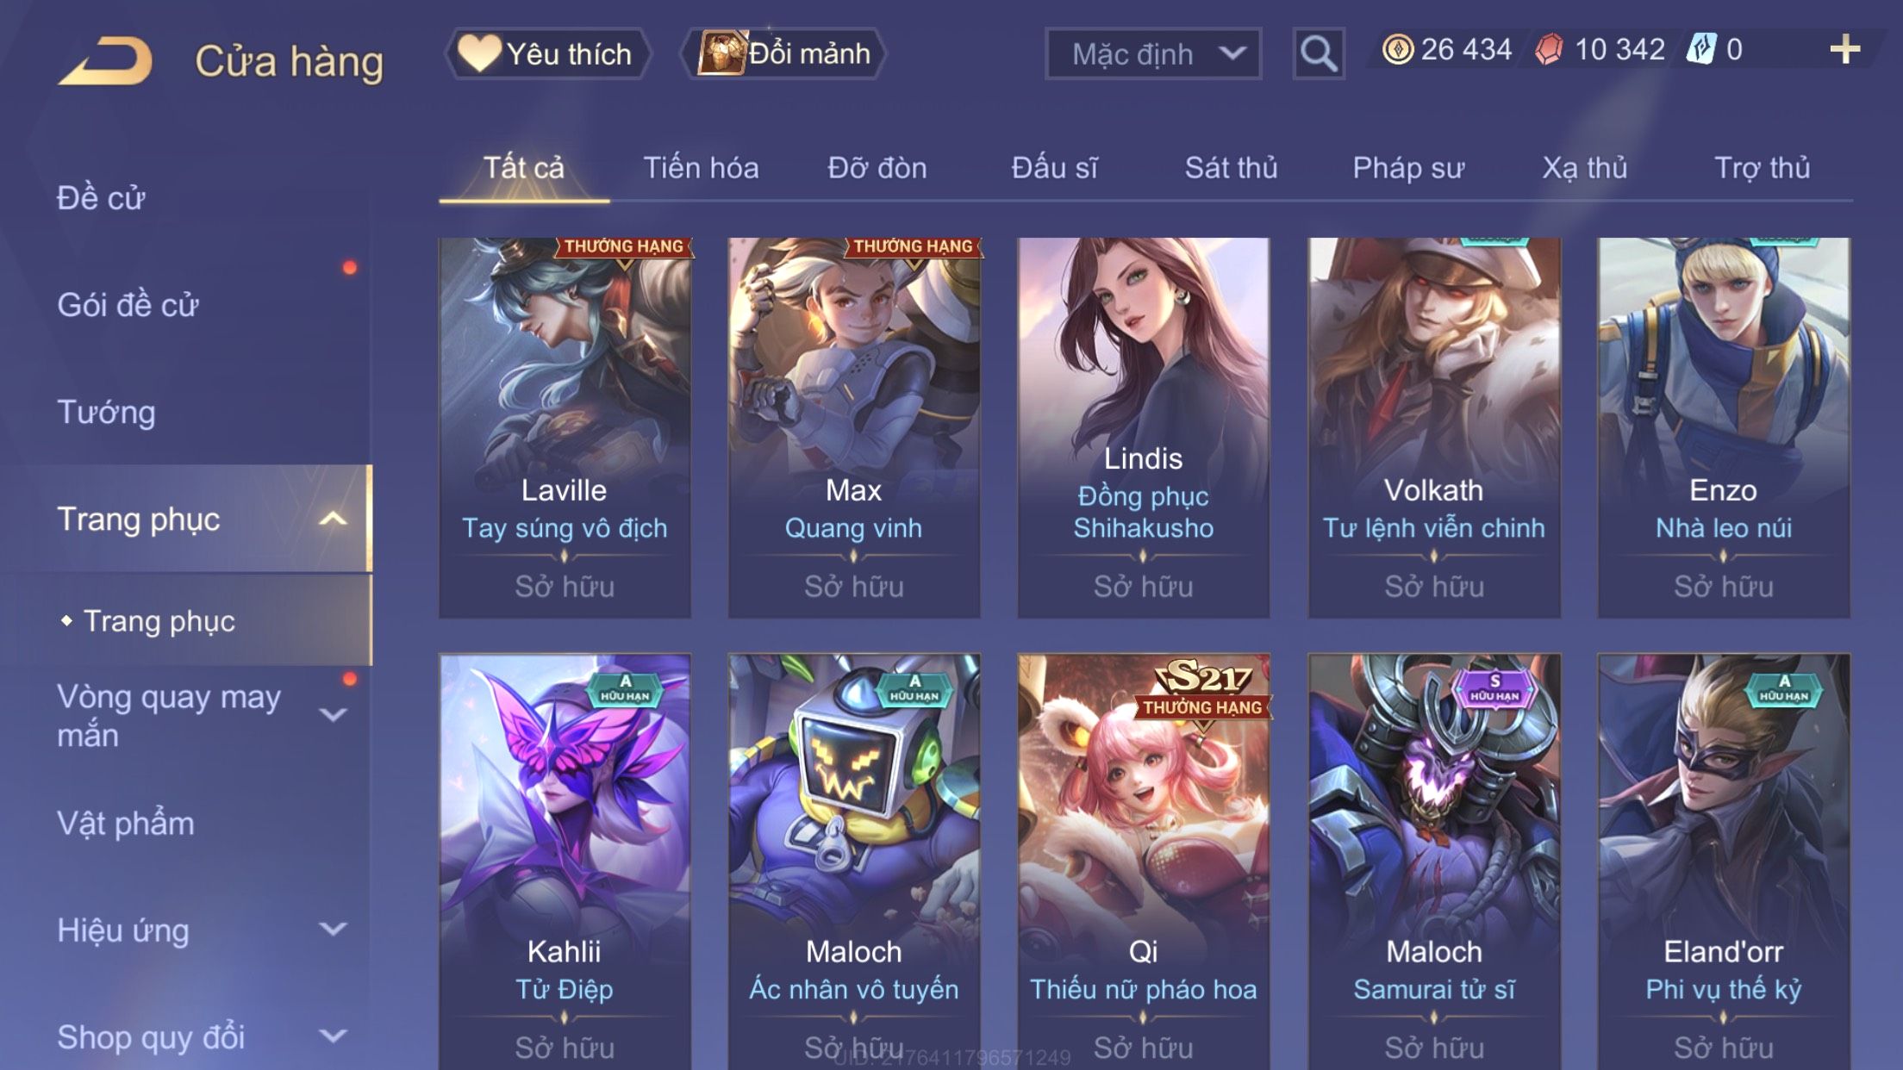Select Laville Tay súng vô địch skin
Image resolution: width=1903 pixels, height=1070 pixels.
pos(565,427)
